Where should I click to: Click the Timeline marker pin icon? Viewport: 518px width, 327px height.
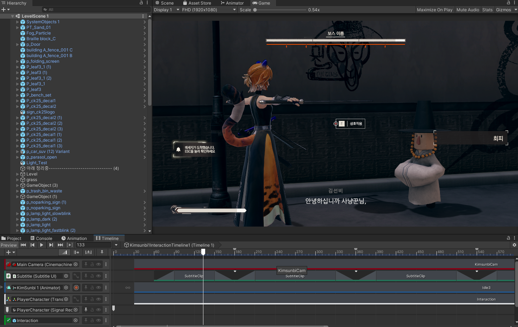coord(102,252)
